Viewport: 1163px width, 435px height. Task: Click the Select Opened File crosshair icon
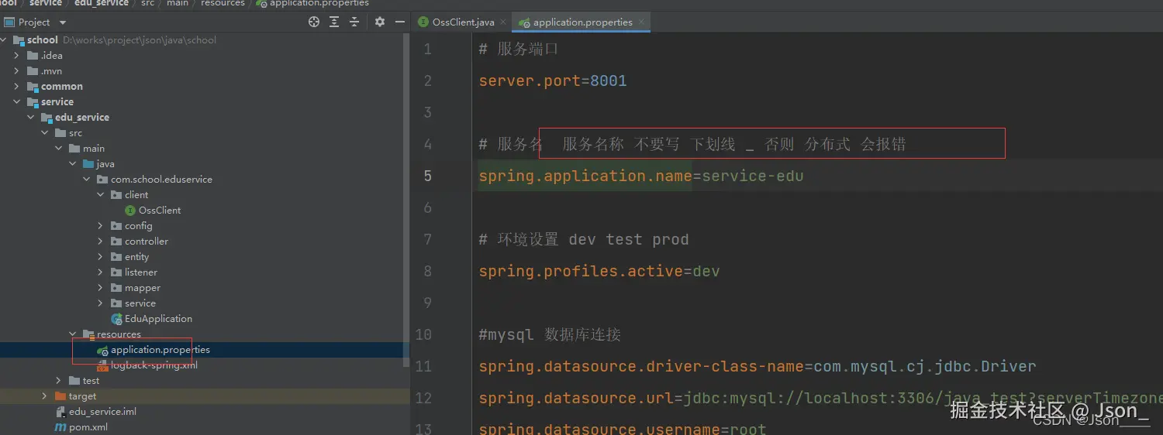(x=314, y=22)
